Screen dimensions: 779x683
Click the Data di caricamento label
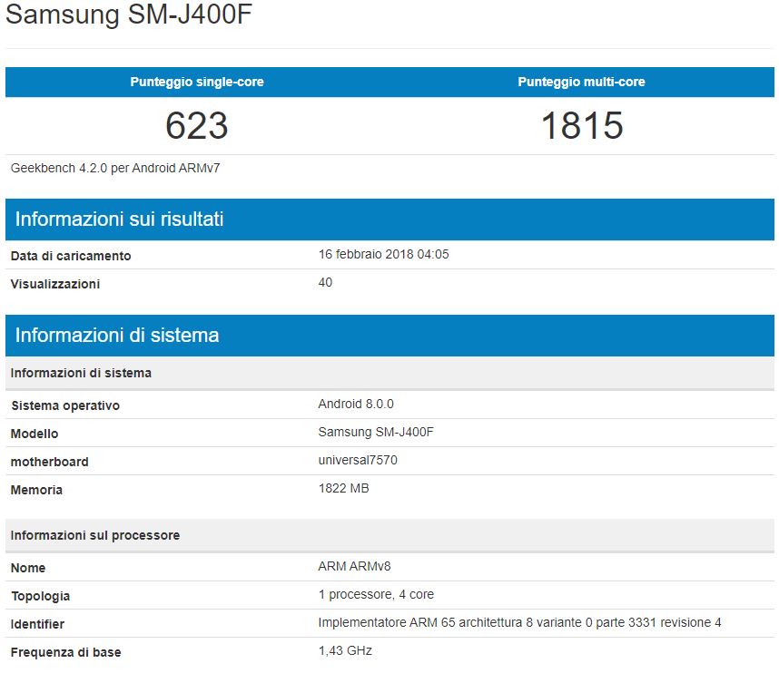(x=71, y=256)
